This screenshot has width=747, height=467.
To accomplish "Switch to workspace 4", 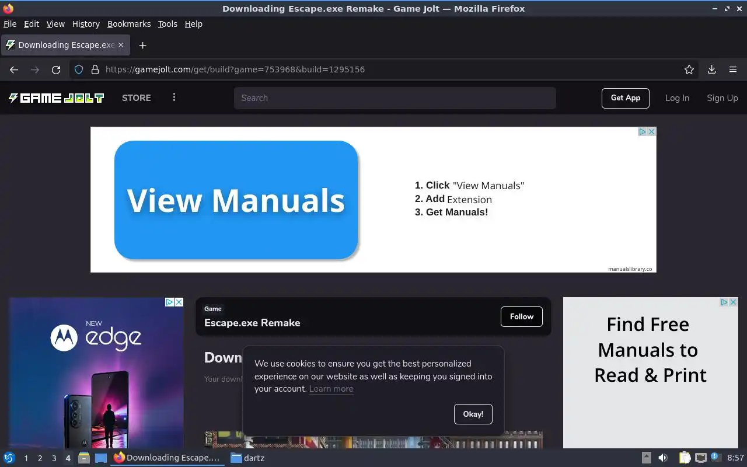I will tap(68, 458).
